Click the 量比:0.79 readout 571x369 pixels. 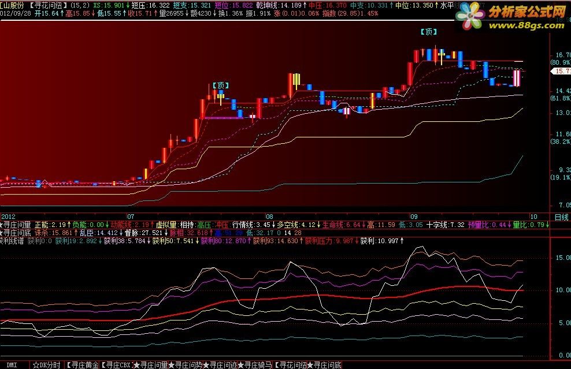coord(531,225)
